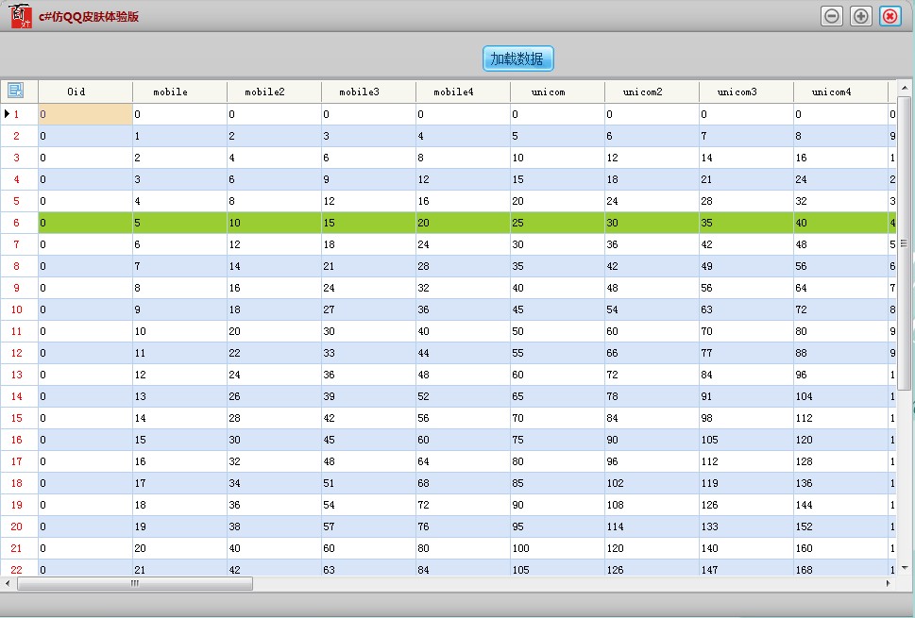Image resolution: width=915 pixels, height=618 pixels.
Task: Click the red app logo in title bar
Action: click(21, 16)
